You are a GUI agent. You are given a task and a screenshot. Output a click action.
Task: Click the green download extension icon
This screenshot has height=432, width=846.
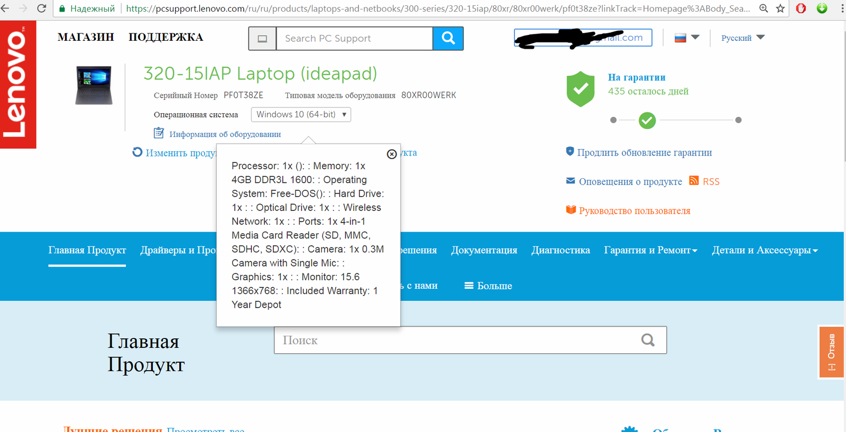(822, 8)
